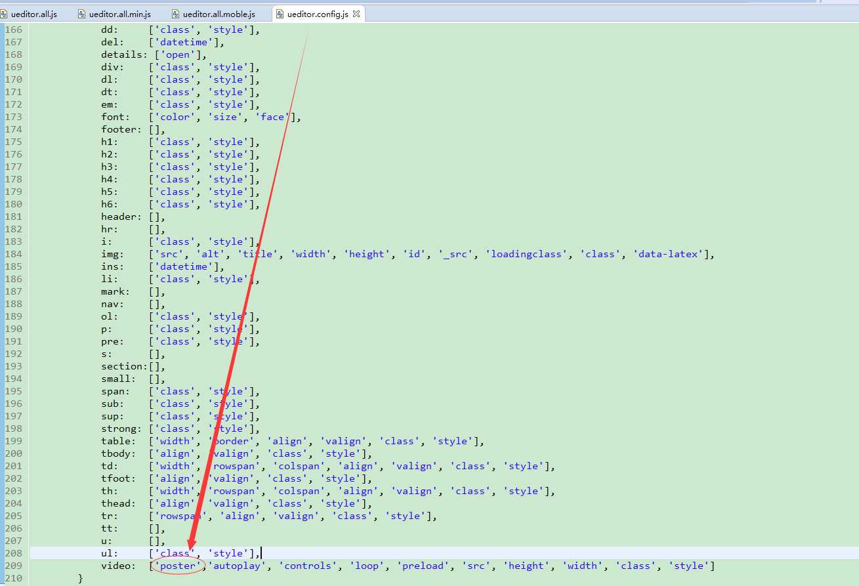Click the header: key
This screenshot has width=859, height=586.
121,217
